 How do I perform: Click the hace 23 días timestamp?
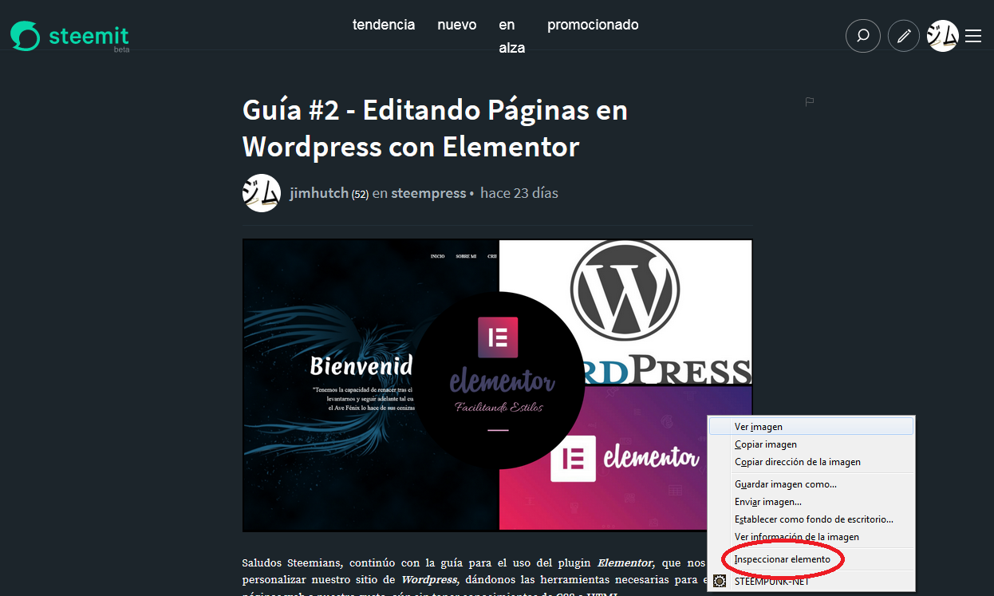tap(519, 193)
